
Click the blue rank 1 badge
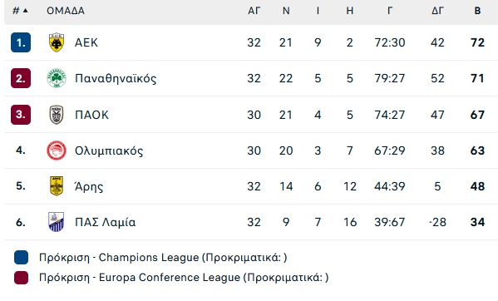coord(21,42)
